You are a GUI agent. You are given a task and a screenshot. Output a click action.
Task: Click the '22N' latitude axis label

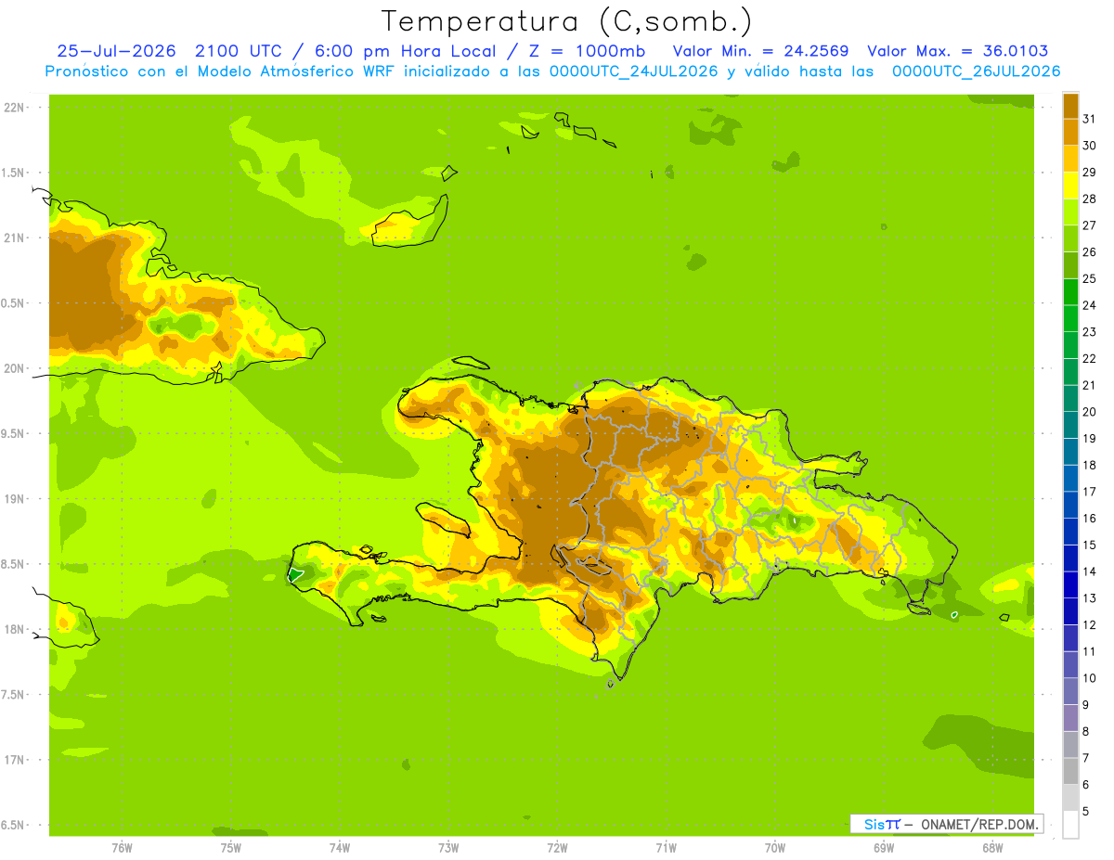click(x=14, y=108)
